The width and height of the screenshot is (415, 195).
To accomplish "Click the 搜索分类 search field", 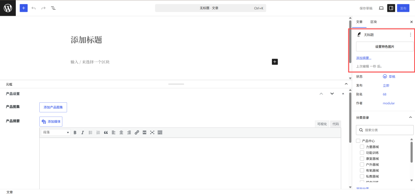I will [385, 130].
